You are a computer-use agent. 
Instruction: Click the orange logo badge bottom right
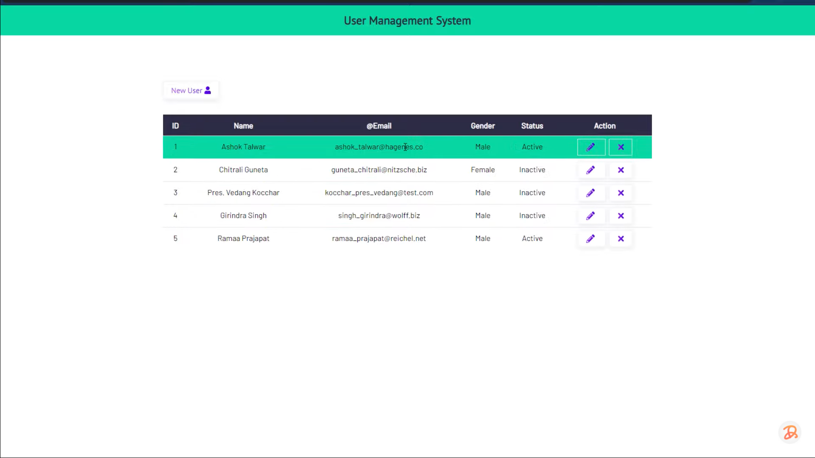[x=790, y=433]
